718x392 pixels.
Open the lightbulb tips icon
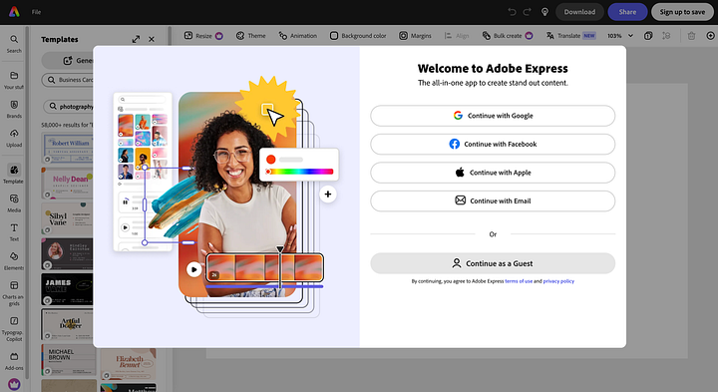[x=544, y=12]
